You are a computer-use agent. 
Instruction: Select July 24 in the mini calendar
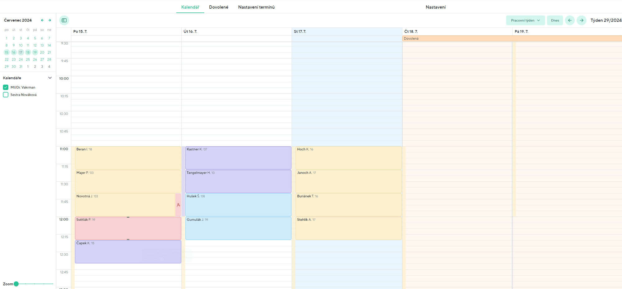pos(21,60)
